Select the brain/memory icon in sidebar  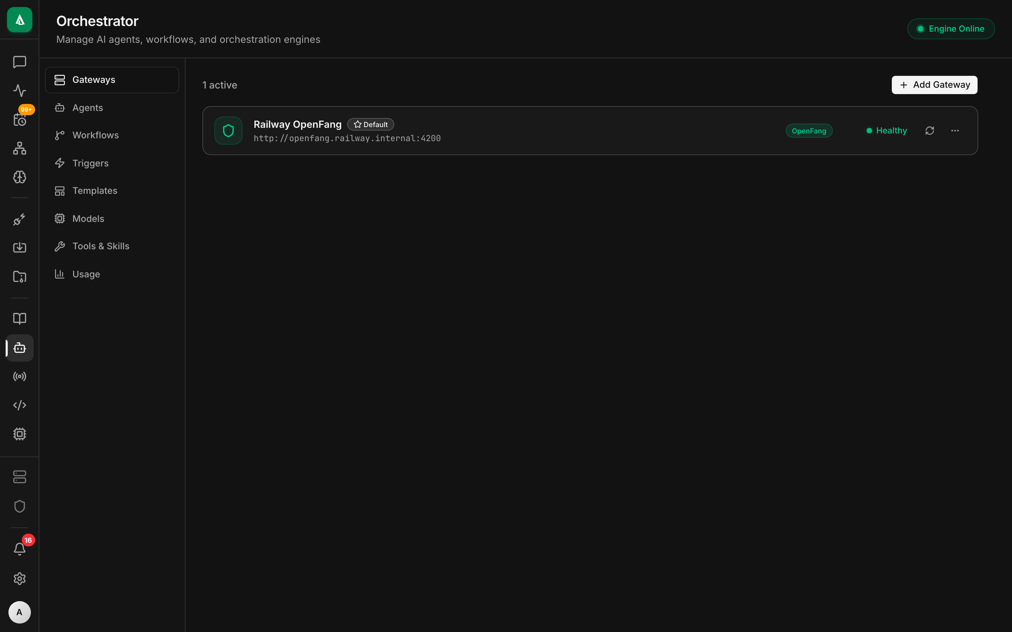coord(19,177)
